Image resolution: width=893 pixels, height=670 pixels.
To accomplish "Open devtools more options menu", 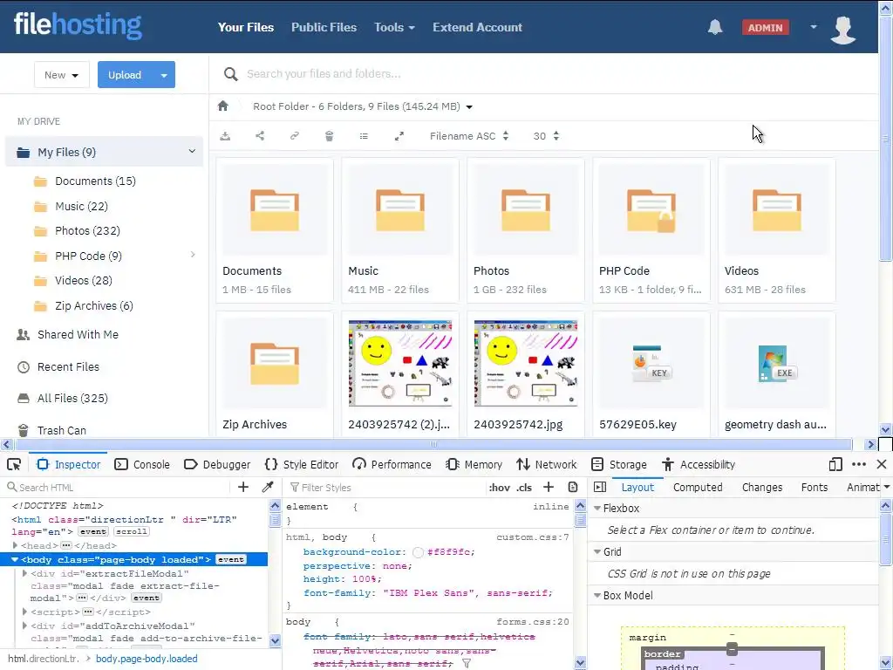I will click(x=859, y=464).
